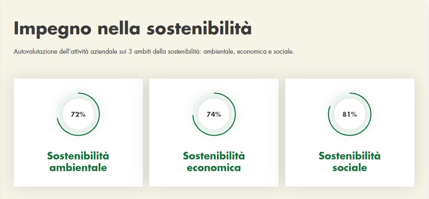Select the 81% percentage label
Image resolution: width=429 pixels, height=199 pixels.
pyautogui.click(x=350, y=114)
